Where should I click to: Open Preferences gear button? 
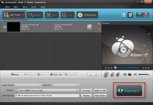(87, 15)
